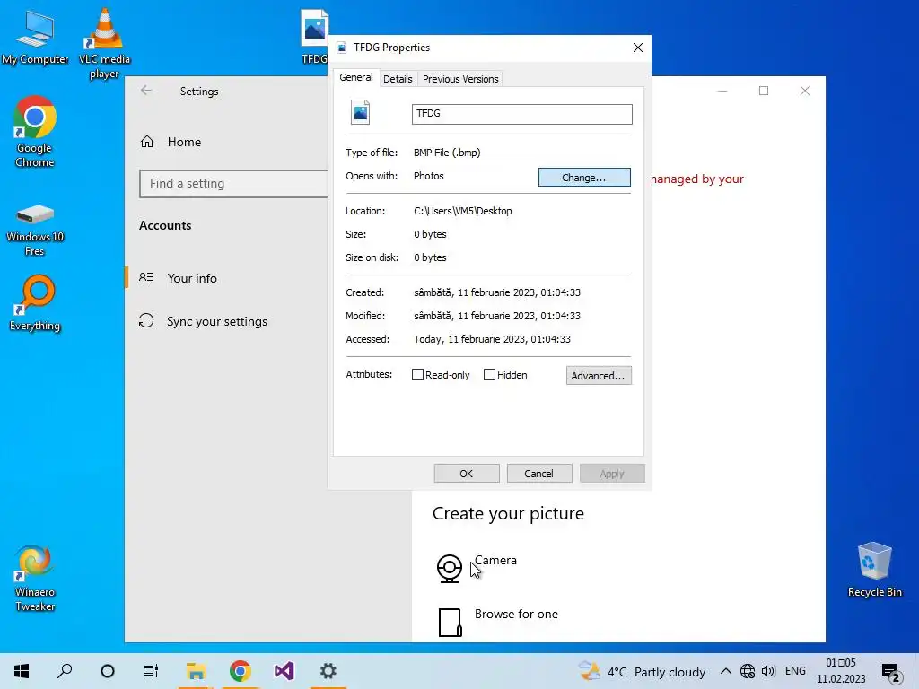Click the Camera option text
919x689 pixels.
(495, 560)
